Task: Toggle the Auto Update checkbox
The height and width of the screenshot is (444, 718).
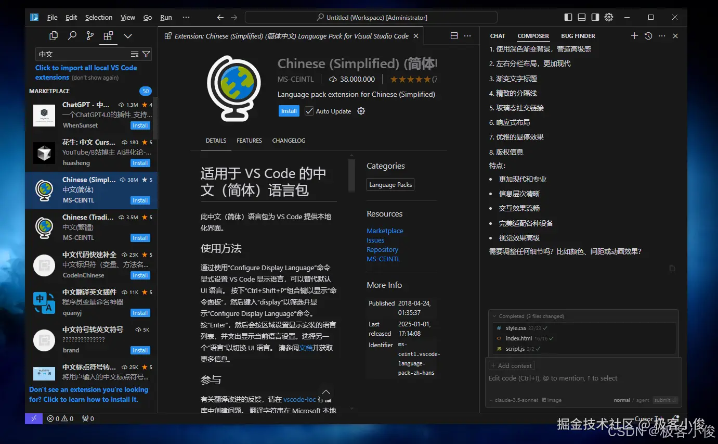Action: 309,111
